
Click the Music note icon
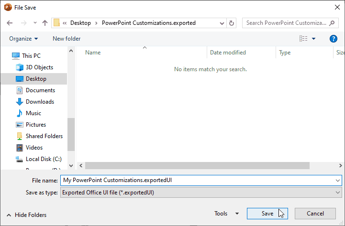pos(20,113)
